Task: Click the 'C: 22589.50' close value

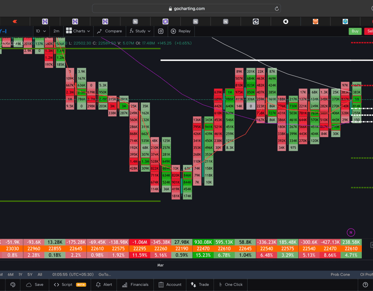Action: point(104,43)
